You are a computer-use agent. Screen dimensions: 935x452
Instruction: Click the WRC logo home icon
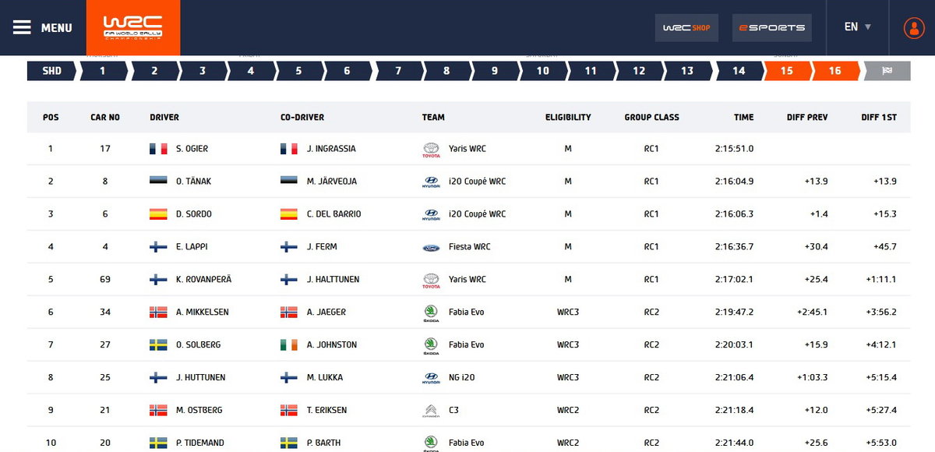pyautogui.click(x=132, y=27)
